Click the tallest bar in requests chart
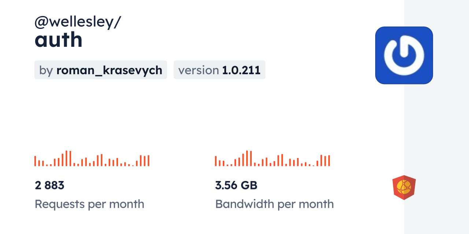Screen dimensions: 469x234 tap(66, 158)
